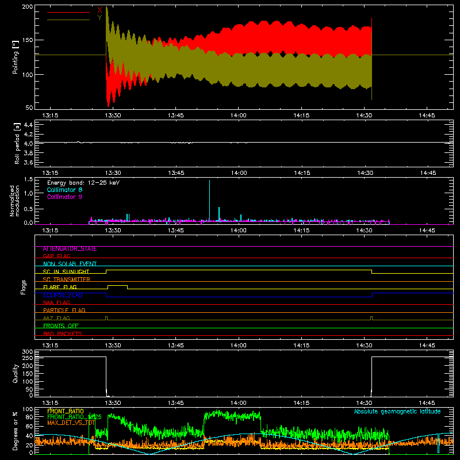The height and width of the screenshot is (460, 460).
Task: Click the Flags axis title
Action: [x=24, y=287]
